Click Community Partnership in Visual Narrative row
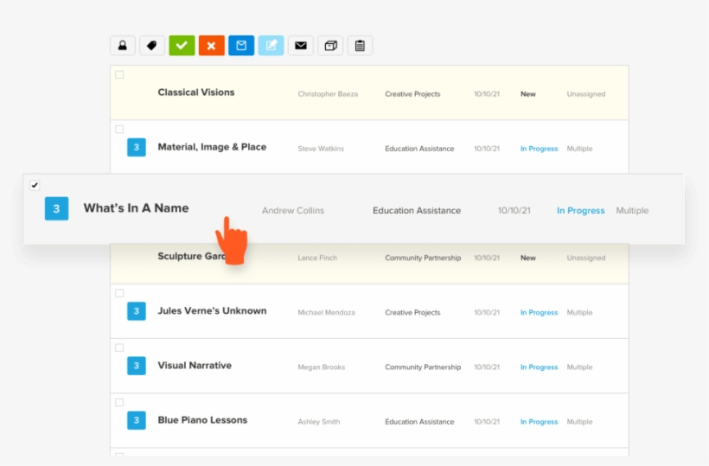This screenshot has width=709, height=466. point(423,367)
